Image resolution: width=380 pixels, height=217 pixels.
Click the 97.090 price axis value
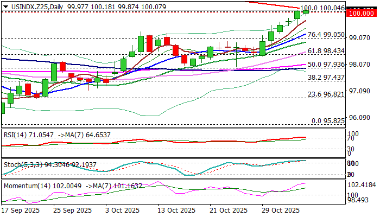click(x=359, y=91)
